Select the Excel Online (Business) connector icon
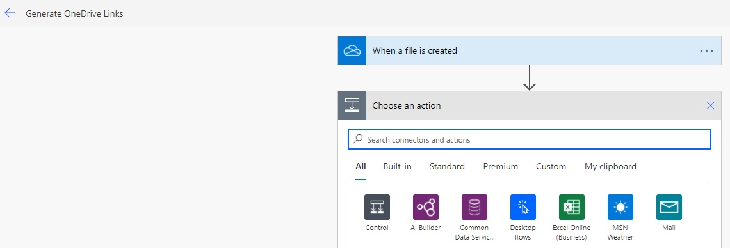Image resolution: width=730 pixels, height=248 pixels. (572, 207)
